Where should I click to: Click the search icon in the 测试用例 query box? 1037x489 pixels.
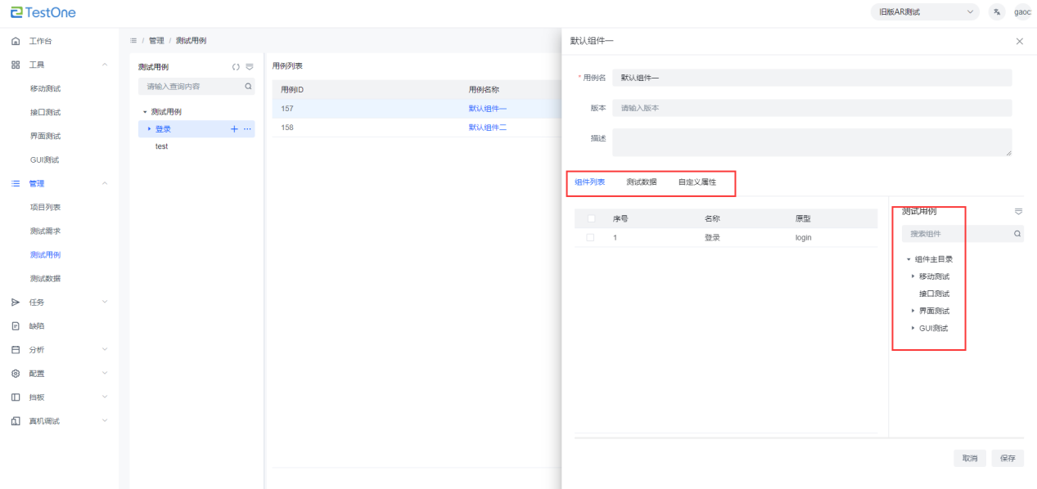tap(248, 87)
